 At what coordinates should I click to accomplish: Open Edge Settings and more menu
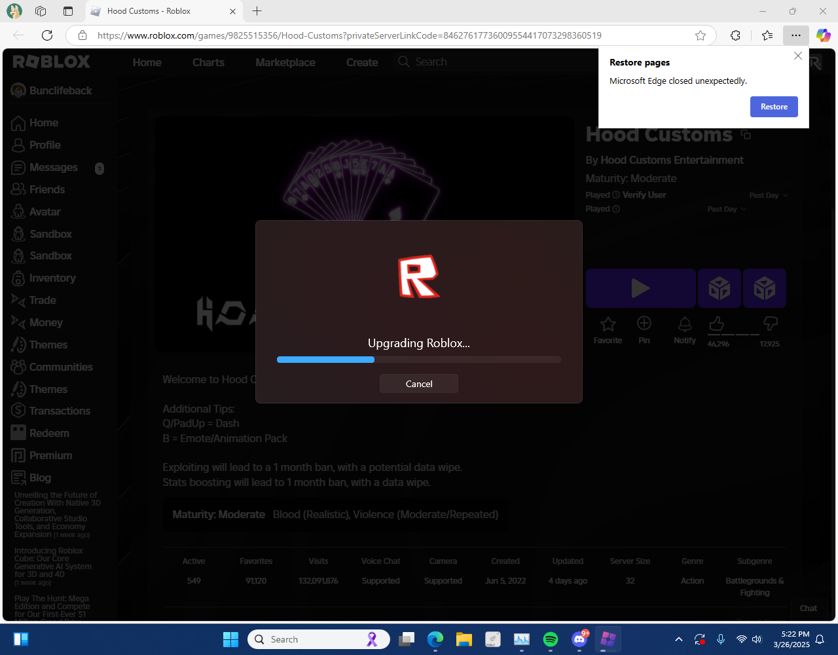795,35
